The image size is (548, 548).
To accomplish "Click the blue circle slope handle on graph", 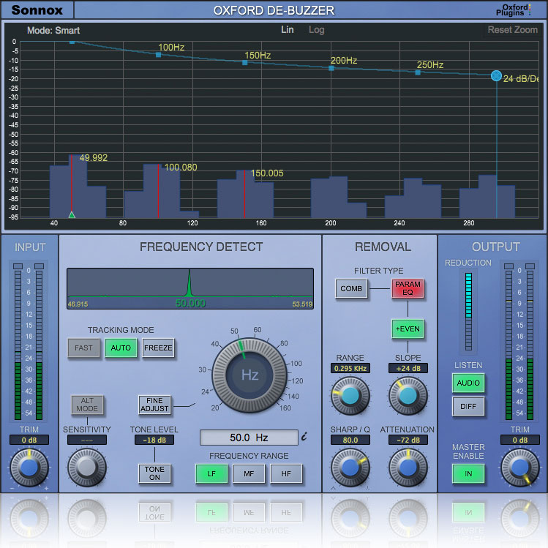I will tap(497, 75).
